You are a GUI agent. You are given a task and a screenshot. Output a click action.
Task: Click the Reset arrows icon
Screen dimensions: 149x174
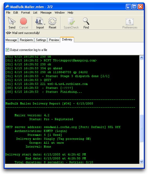coord(52,21)
